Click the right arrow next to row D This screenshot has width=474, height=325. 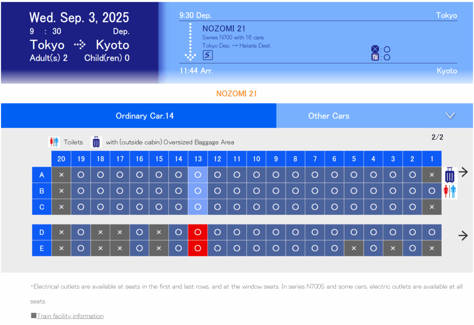pyautogui.click(x=463, y=236)
